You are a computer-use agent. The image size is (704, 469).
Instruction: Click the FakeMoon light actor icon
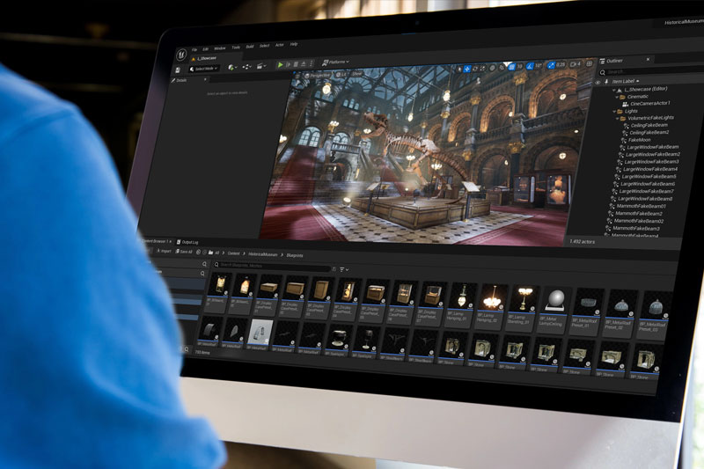(621, 140)
